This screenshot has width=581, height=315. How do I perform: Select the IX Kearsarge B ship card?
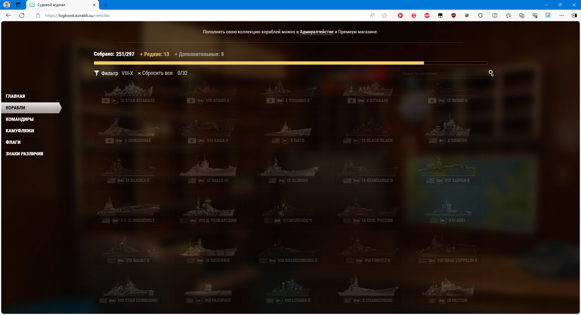click(x=368, y=169)
